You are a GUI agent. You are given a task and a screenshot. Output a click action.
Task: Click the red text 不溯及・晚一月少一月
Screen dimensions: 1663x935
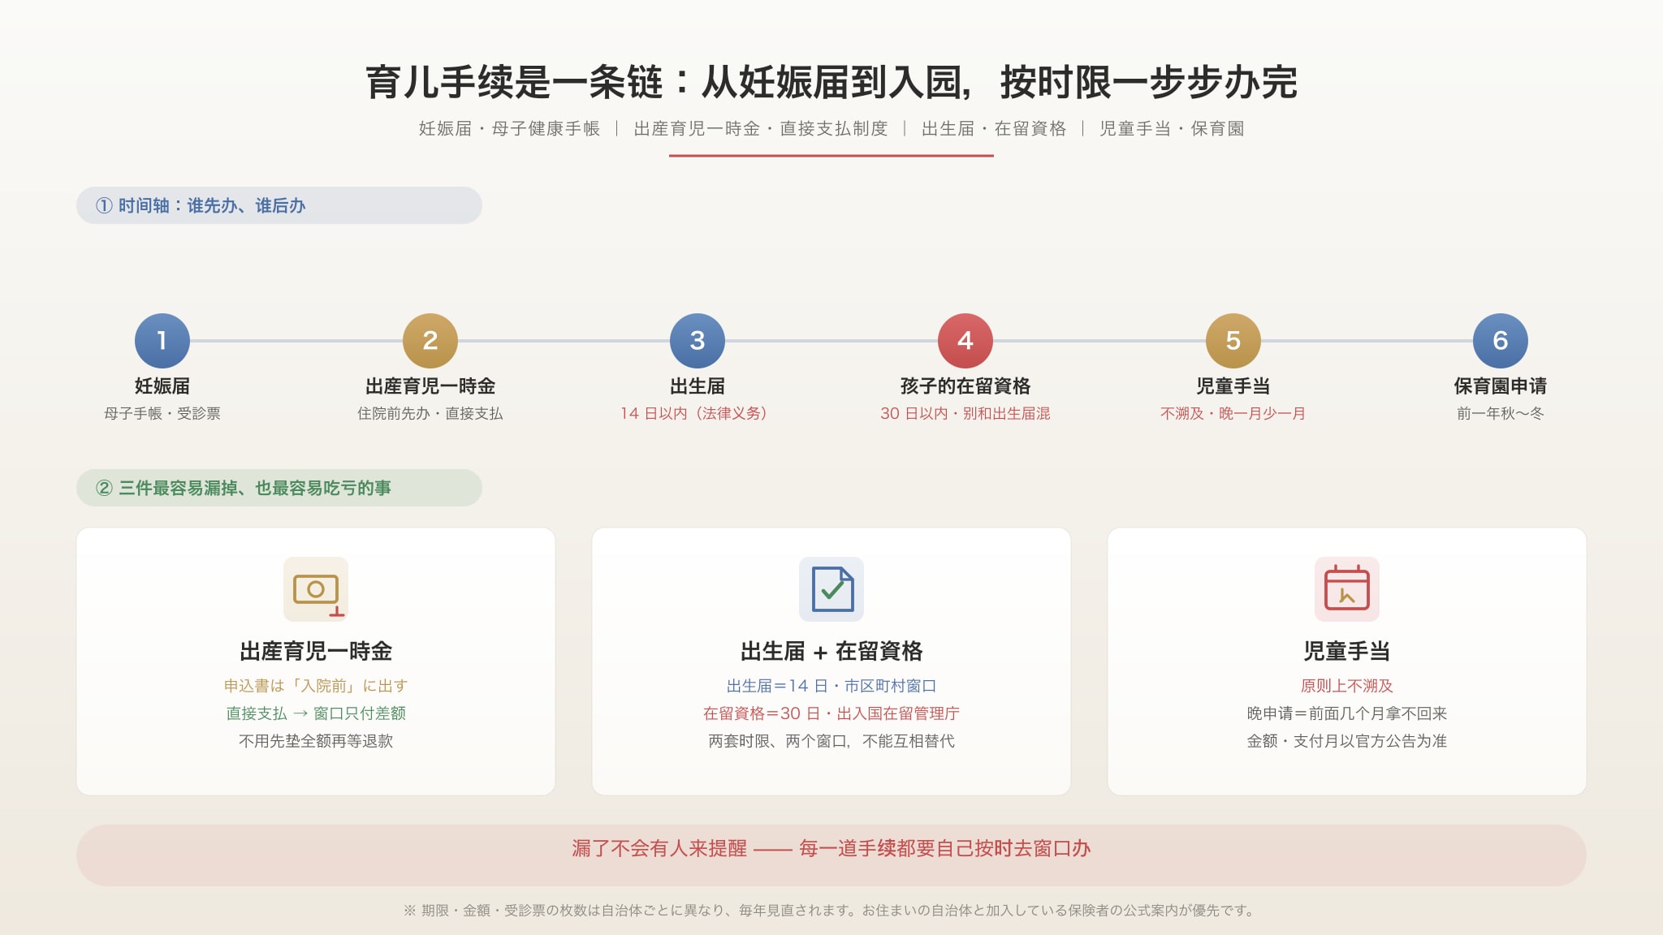click(1233, 413)
